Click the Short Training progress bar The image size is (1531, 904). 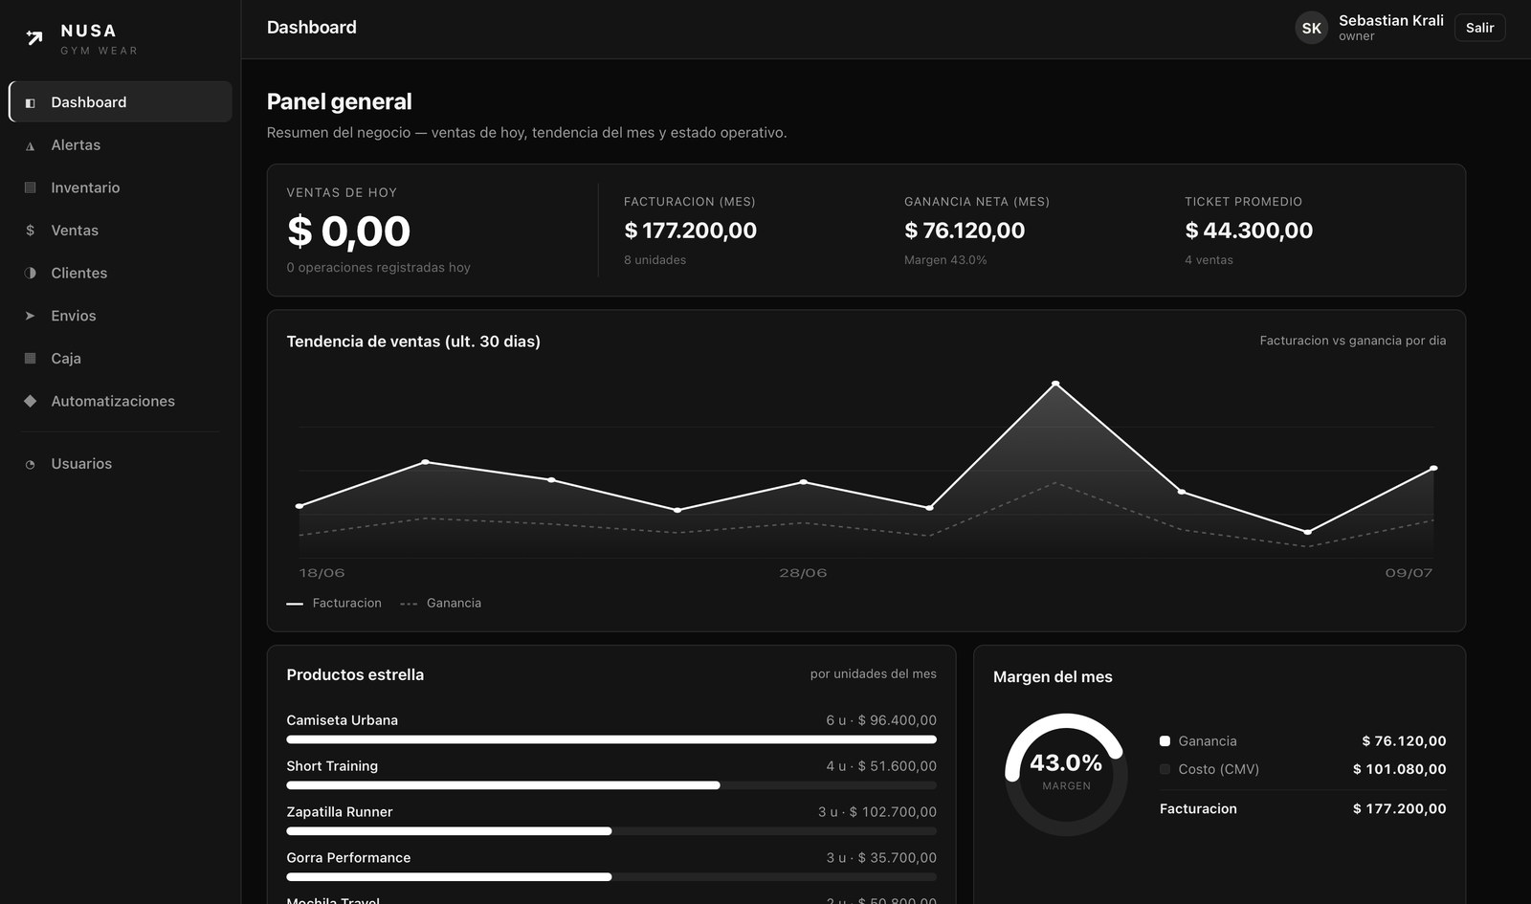pos(611,785)
